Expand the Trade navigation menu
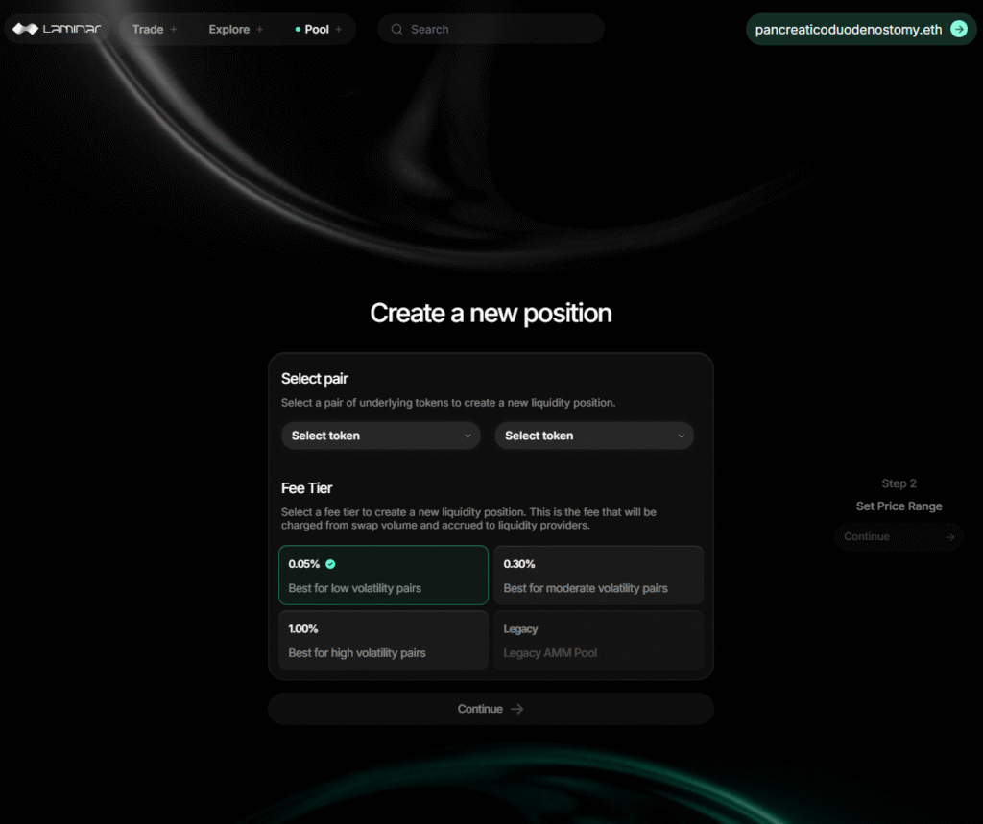This screenshot has width=983, height=824. click(148, 30)
